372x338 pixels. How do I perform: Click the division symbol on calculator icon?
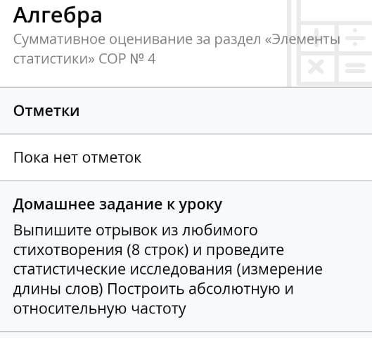pos(355,37)
